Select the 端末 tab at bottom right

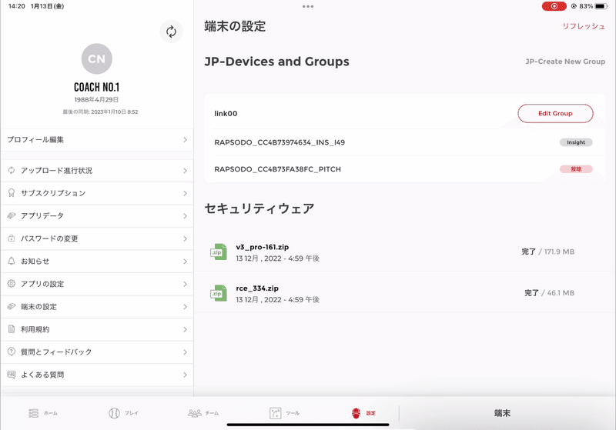tap(502, 413)
